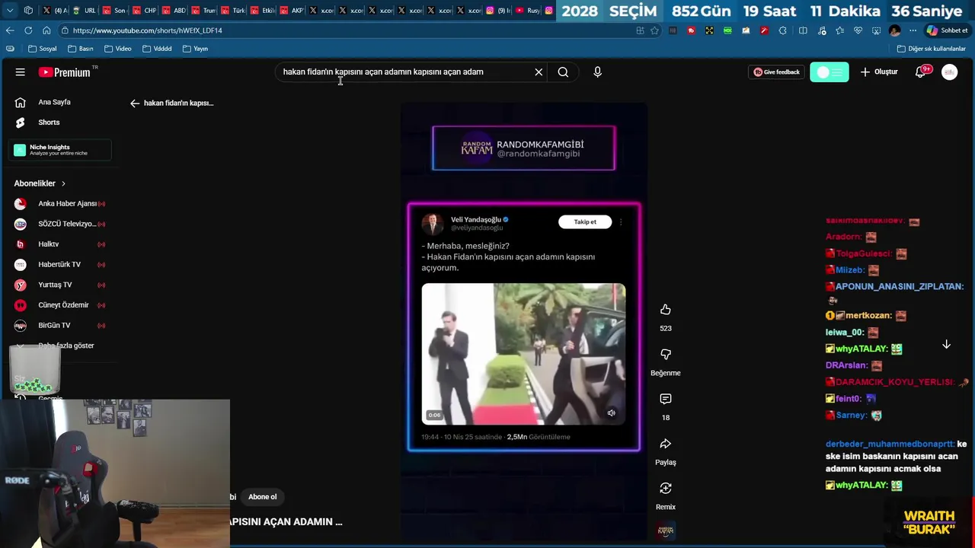Open the Sosyal bookmarks folder
The image size is (975, 548).
[42, 49]
